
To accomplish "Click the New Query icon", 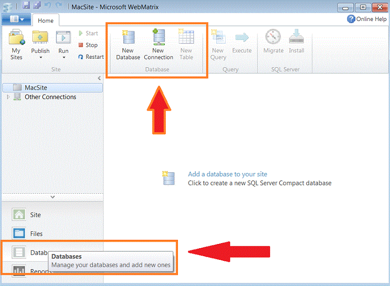I will click(218, 37).
